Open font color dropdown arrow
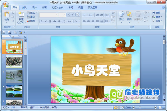 [79, 21]
